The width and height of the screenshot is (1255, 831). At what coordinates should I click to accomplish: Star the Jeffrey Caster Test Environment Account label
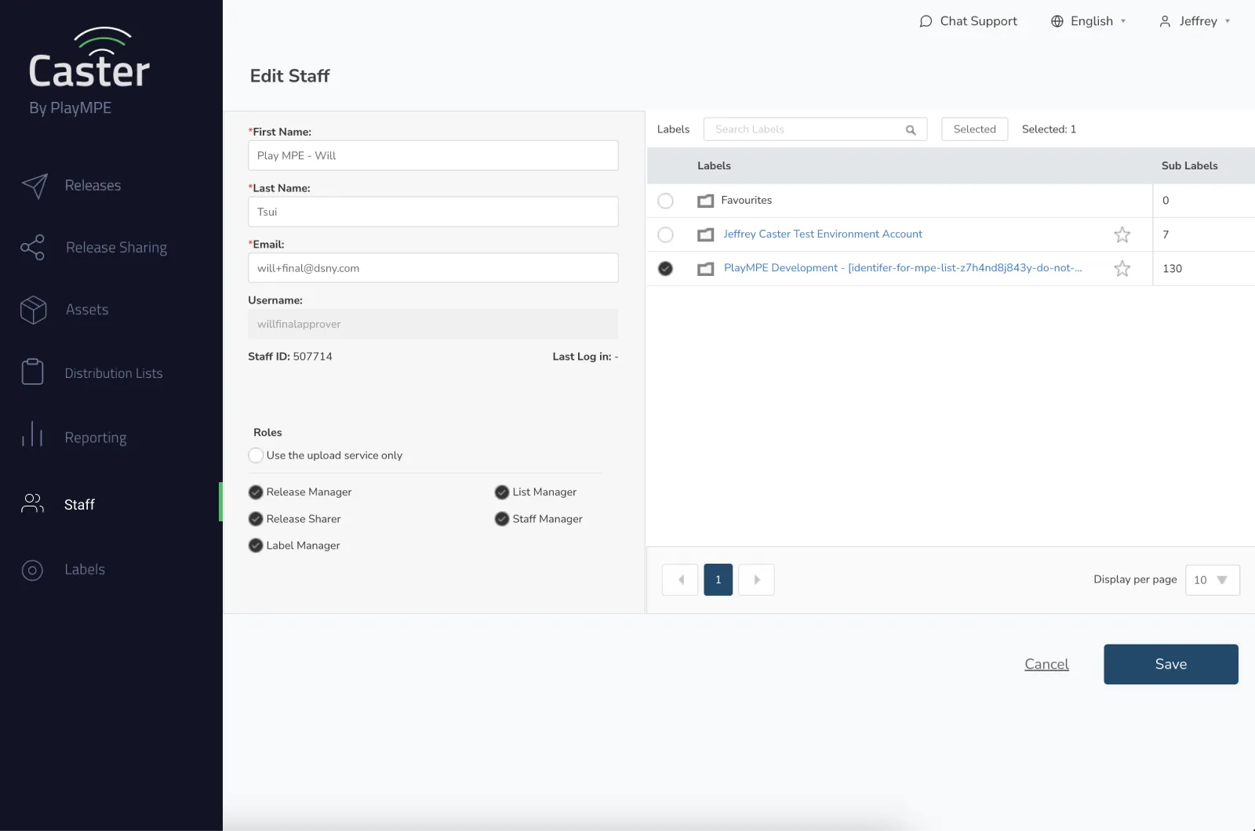pyautogui.click(x=1122, y=234)
